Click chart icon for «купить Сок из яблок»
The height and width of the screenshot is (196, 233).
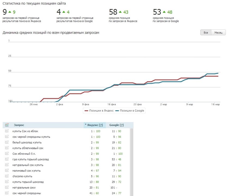[7, 131]
